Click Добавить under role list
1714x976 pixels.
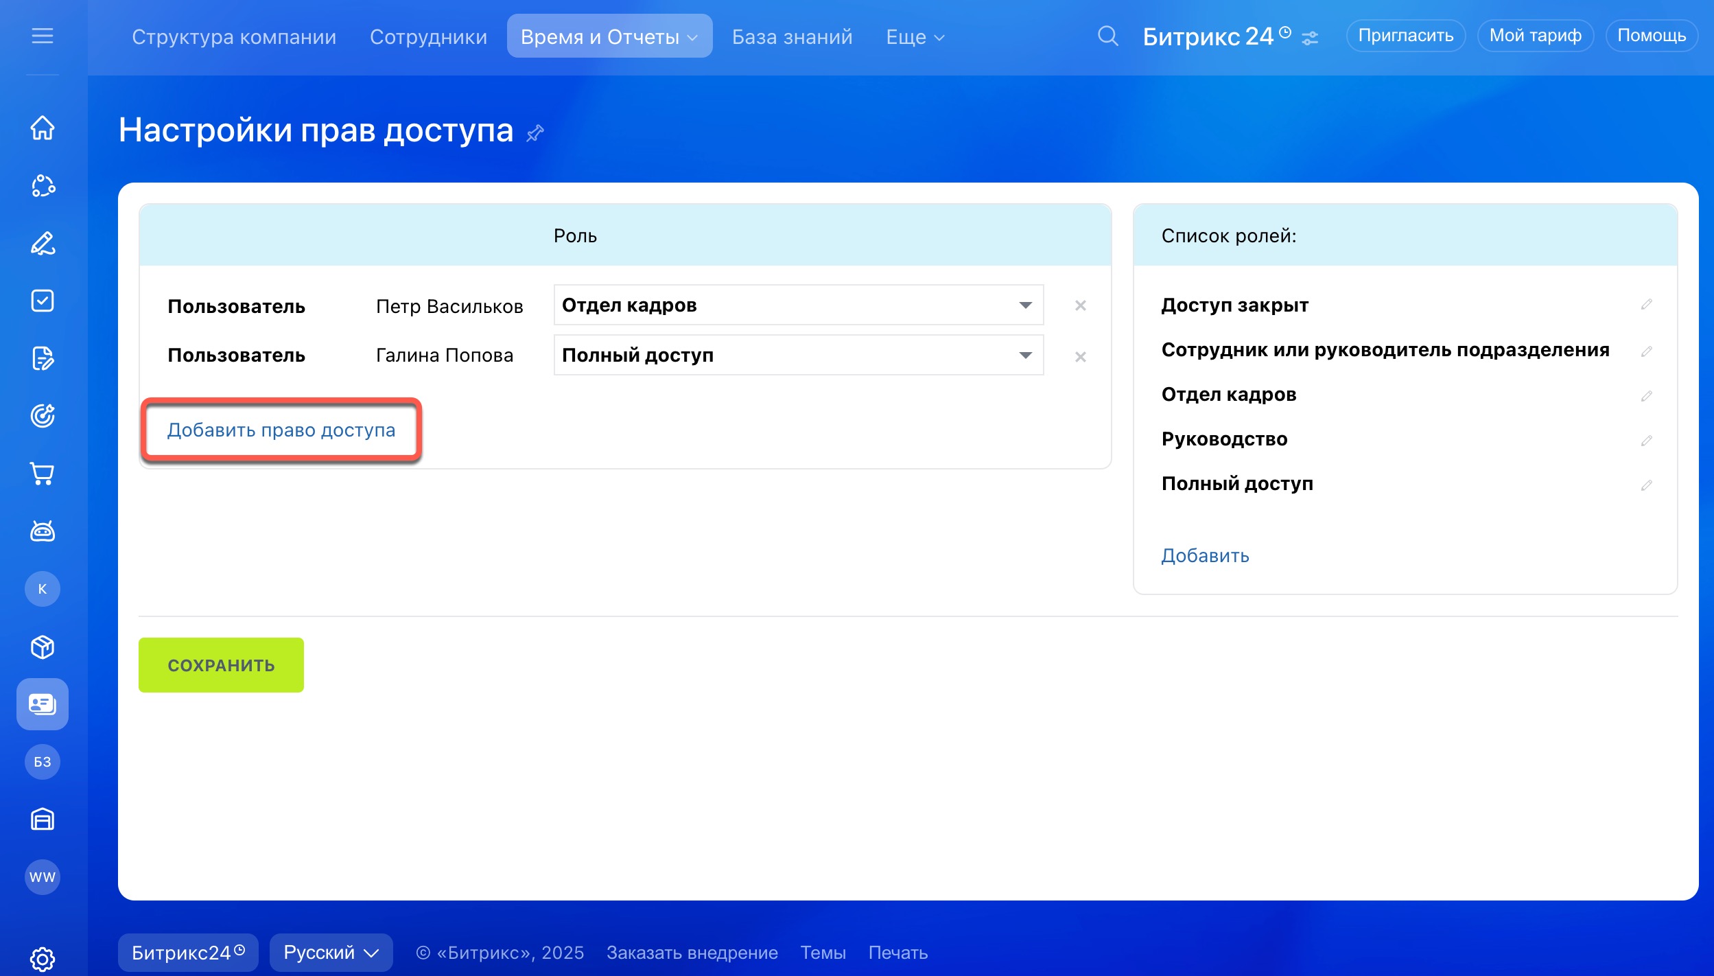point(1205,555)
